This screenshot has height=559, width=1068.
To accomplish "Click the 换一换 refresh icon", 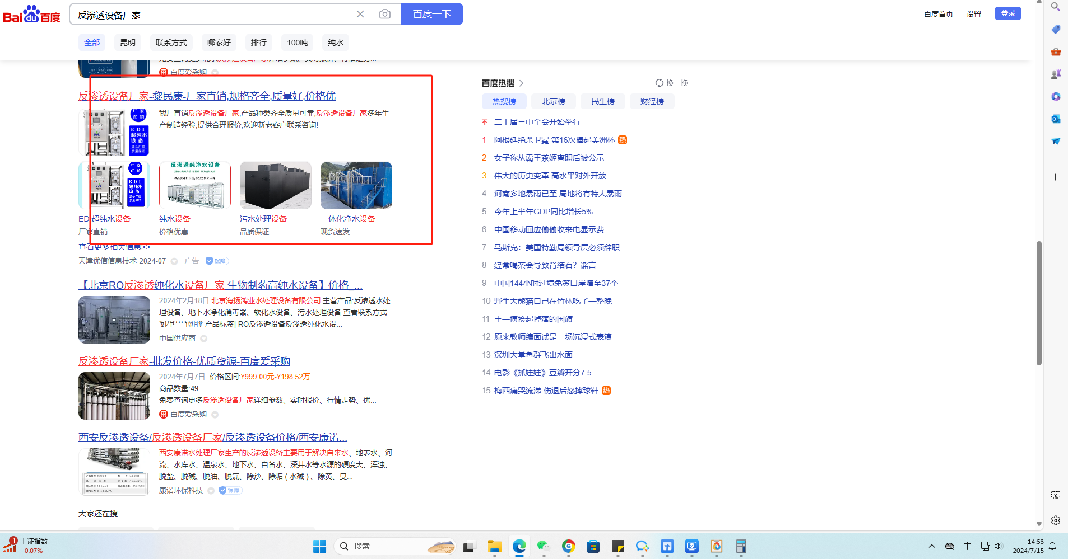I will click(660, 83).
